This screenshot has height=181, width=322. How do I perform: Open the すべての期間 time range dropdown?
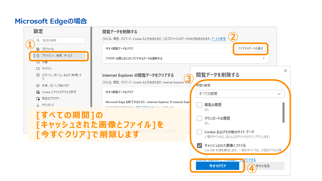pos(240,94)
